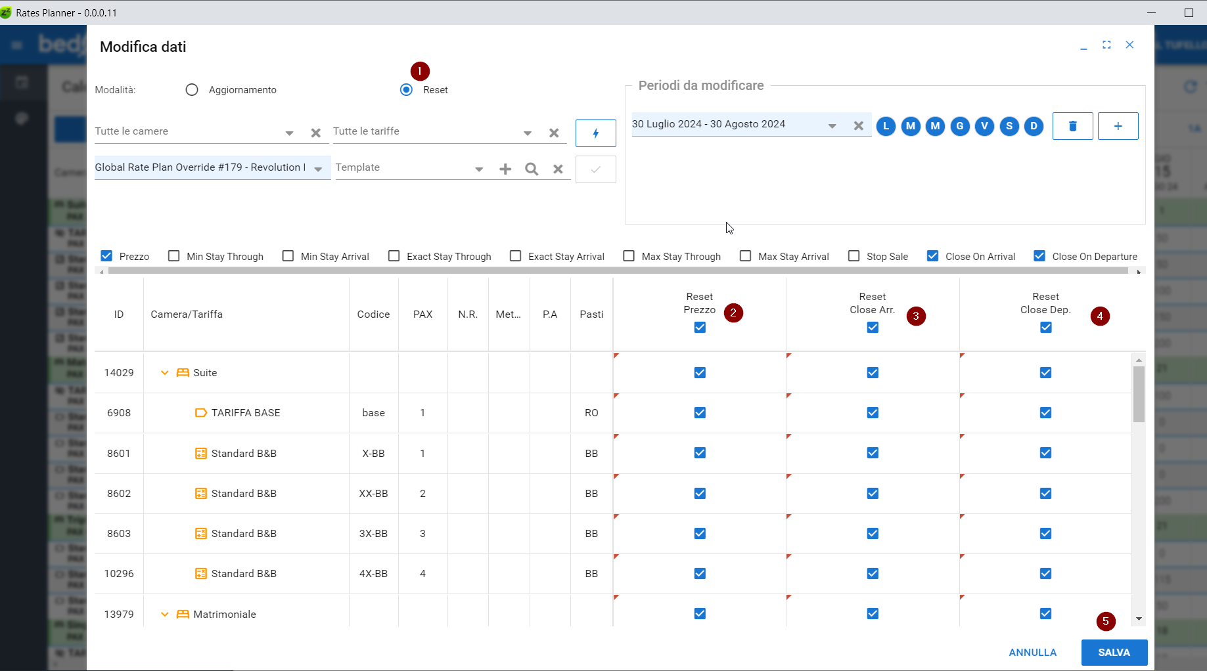
Task: Enable Min Stay Arrival
Action: click(288, 256)
